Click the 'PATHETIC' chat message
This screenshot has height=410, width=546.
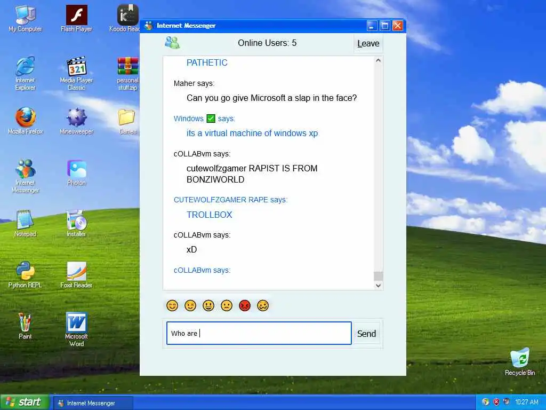click(207, 63)
